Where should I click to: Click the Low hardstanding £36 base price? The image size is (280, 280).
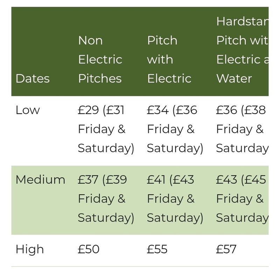226,110
